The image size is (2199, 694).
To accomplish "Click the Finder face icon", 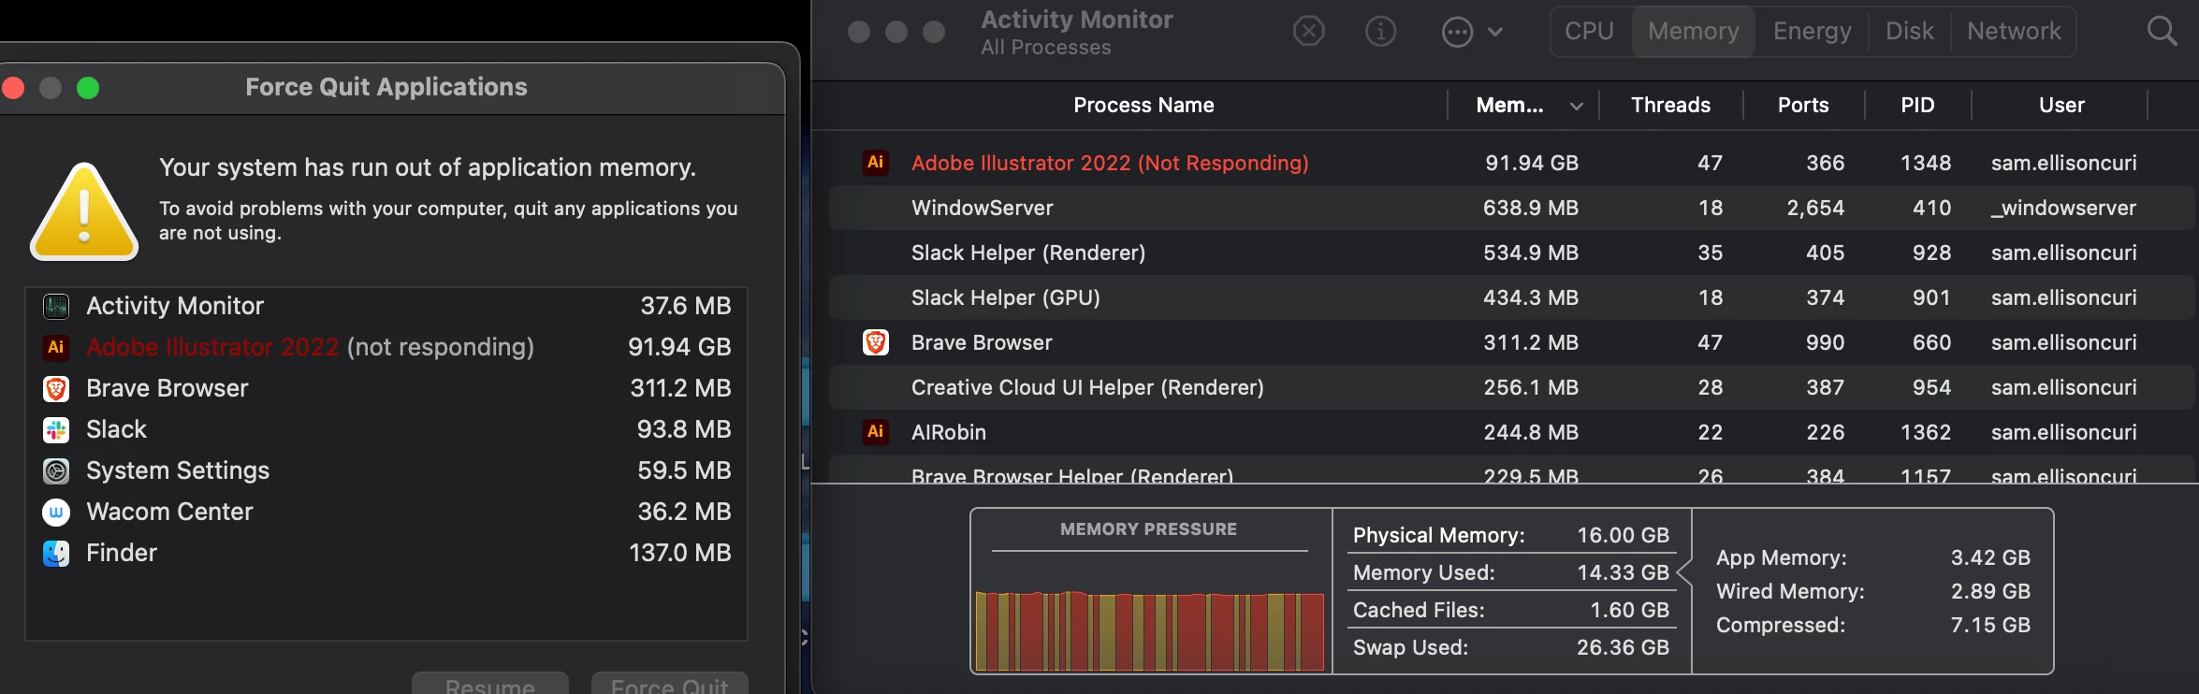I will 56,553.
